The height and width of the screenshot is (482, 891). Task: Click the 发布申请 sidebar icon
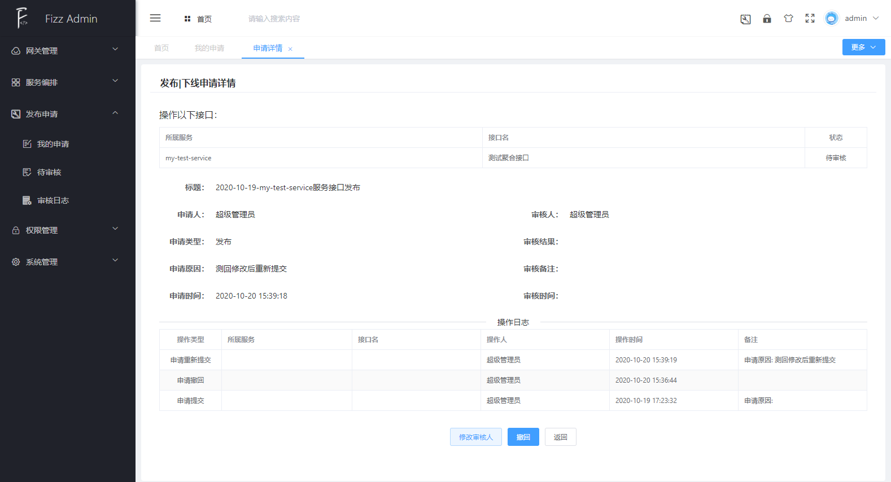click(16, 114)
